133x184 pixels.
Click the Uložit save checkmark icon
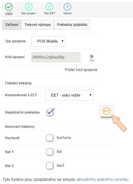(9, 7)
